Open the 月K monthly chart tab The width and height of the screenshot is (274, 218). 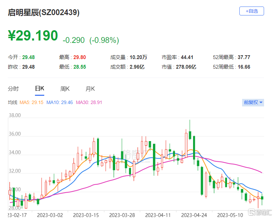pos(90,89)
